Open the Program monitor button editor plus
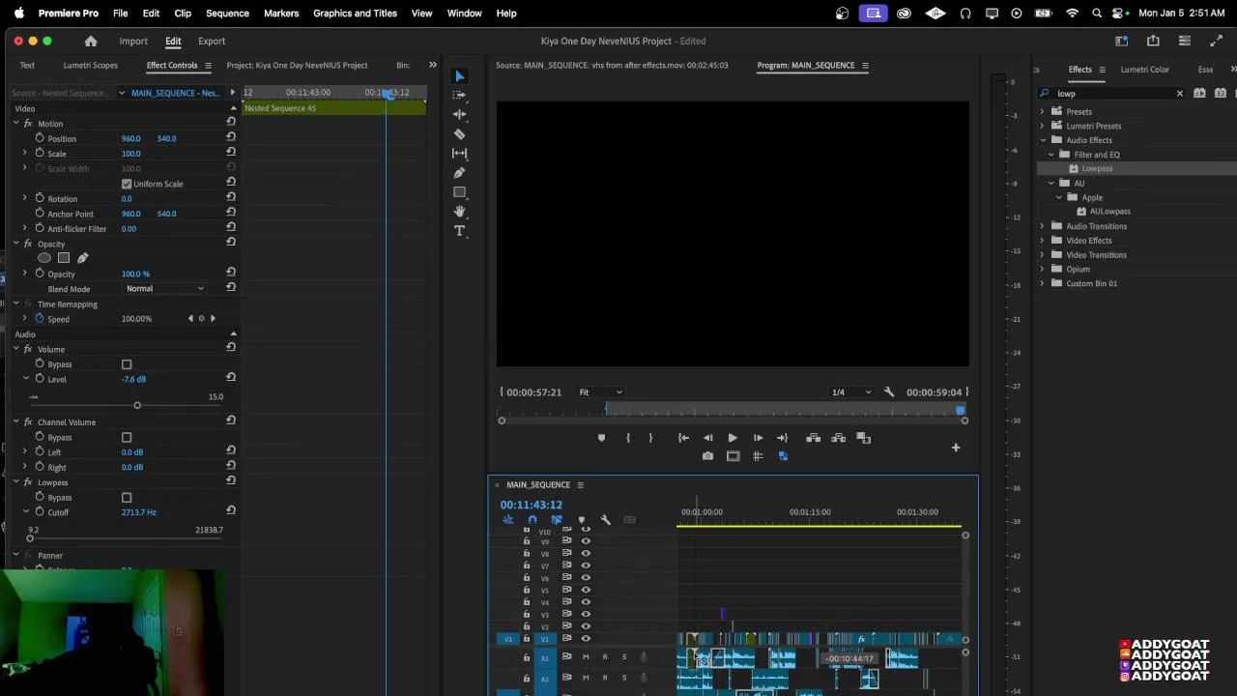 pyautogui.click(x=956, y=448)
